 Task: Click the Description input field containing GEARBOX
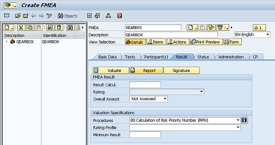(x=171, y=35)
